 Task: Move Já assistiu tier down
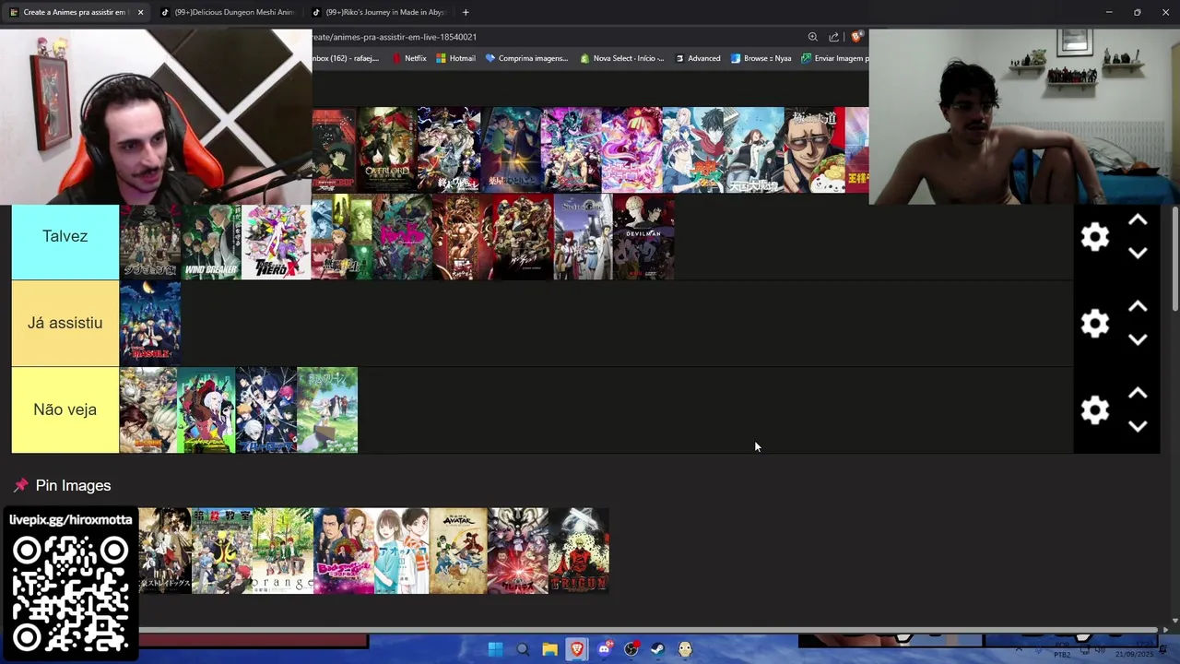pos(1138,339)
